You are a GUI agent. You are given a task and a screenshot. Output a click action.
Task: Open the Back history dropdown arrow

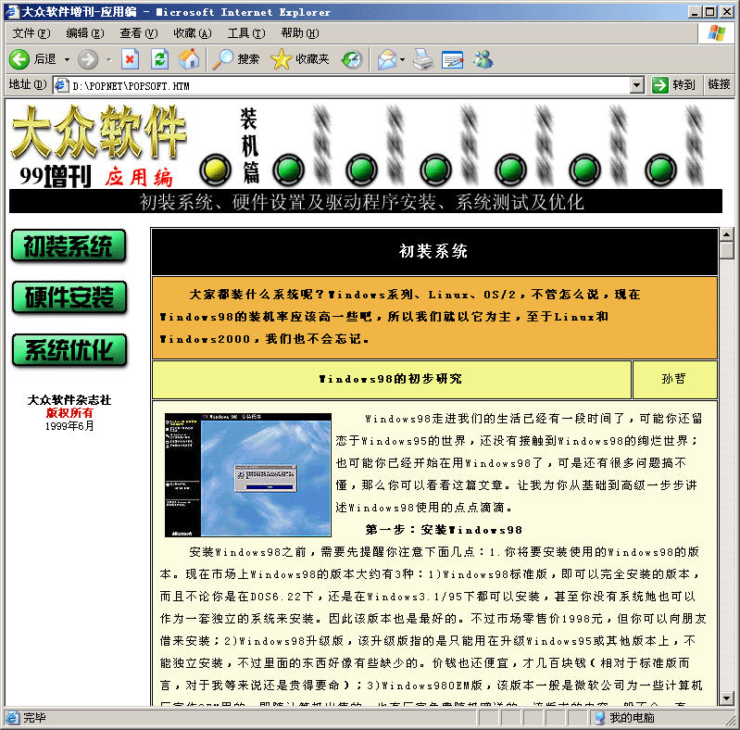coord(67,59)
